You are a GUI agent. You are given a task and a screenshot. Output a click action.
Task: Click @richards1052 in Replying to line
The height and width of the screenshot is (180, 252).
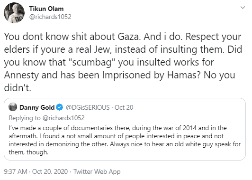pos(63,118)
